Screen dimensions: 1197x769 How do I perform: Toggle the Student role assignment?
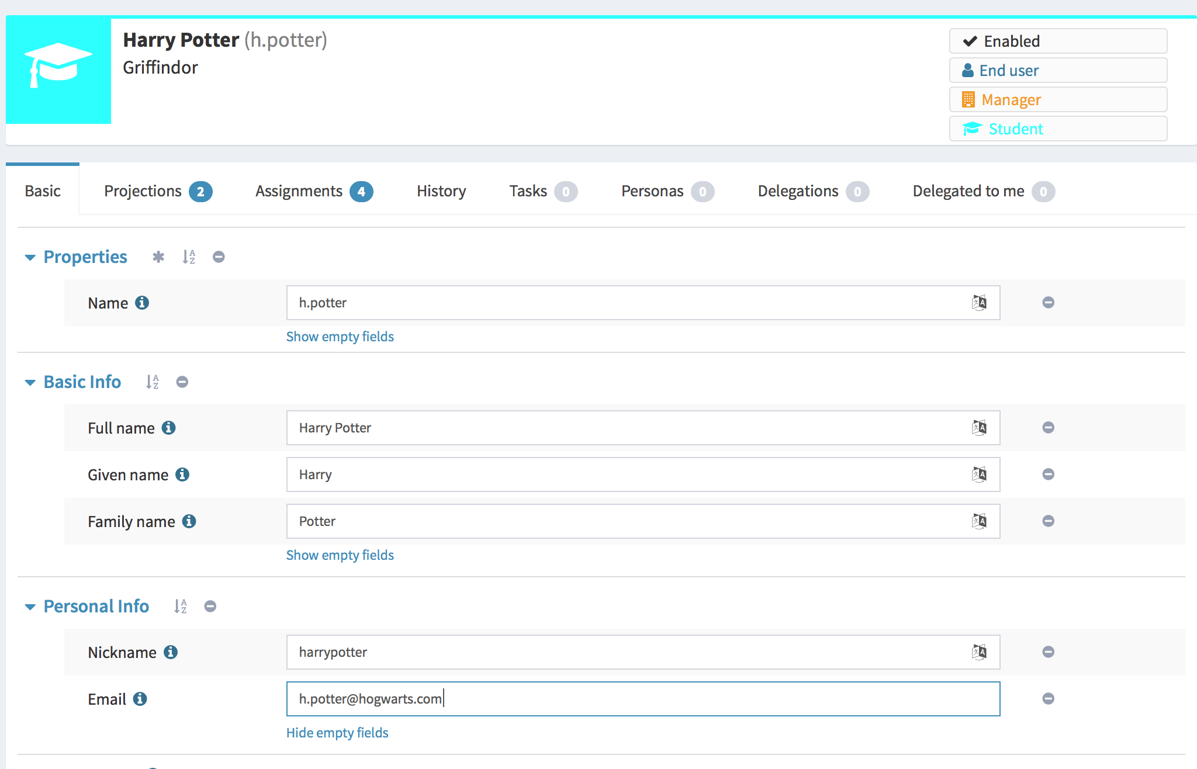pyautogui.click(x=1058, y=129)
